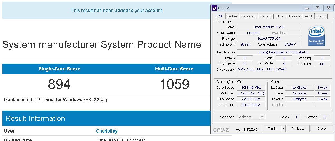335x141 pixels.
Task: Click the Intel Pentium 4 HT logo
Action: (x=316, y=36)
